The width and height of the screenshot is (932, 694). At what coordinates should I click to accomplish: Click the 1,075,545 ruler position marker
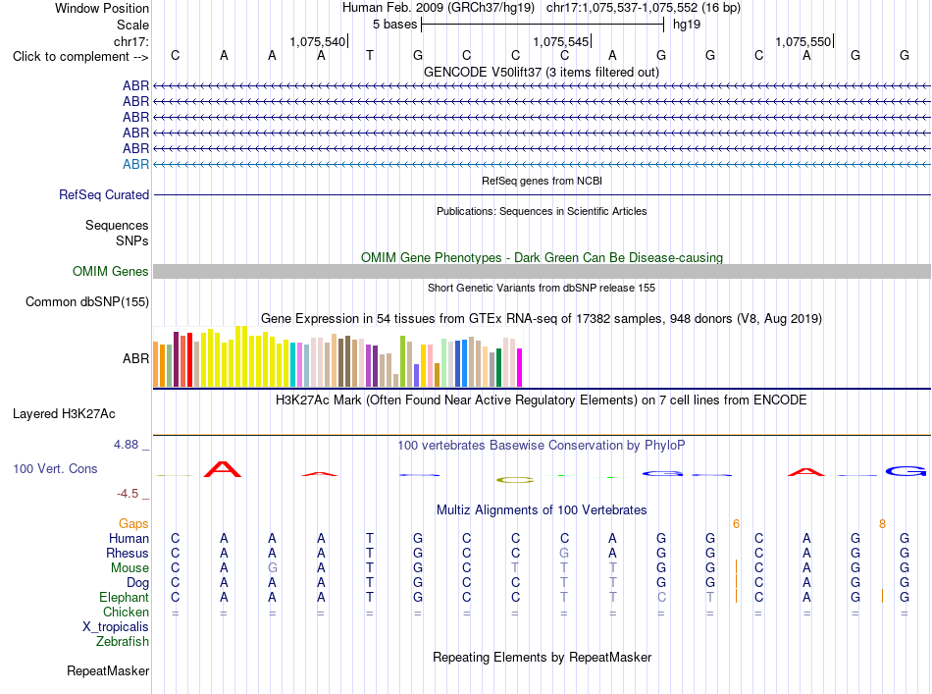[x=562, y=41]
